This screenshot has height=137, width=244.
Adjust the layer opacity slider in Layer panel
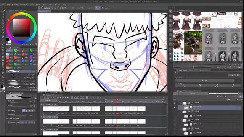(223, 94)
